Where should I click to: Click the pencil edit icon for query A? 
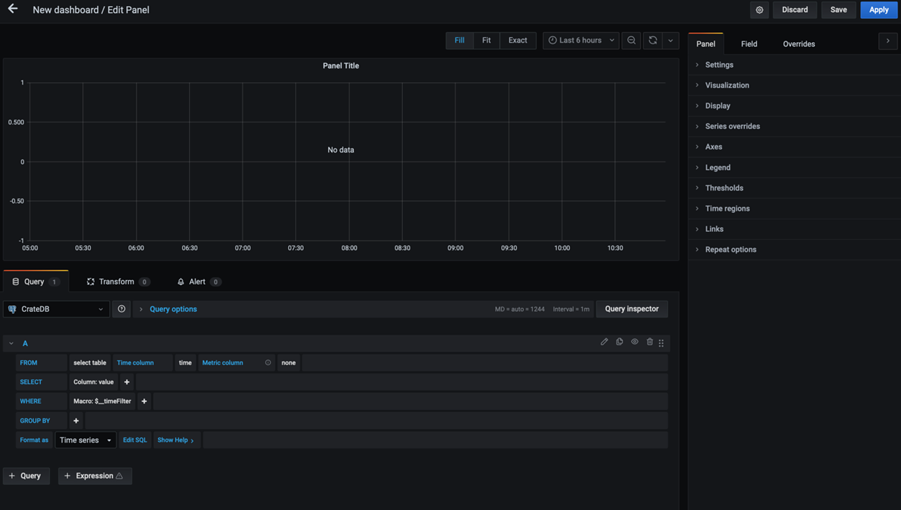click(x=604, y=342)
